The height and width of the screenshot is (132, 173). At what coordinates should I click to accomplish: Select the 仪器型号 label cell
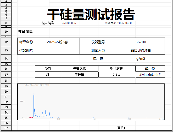point(98,42)
